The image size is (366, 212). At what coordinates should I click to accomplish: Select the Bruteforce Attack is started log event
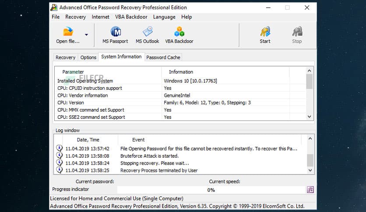(x=149, y=156)
